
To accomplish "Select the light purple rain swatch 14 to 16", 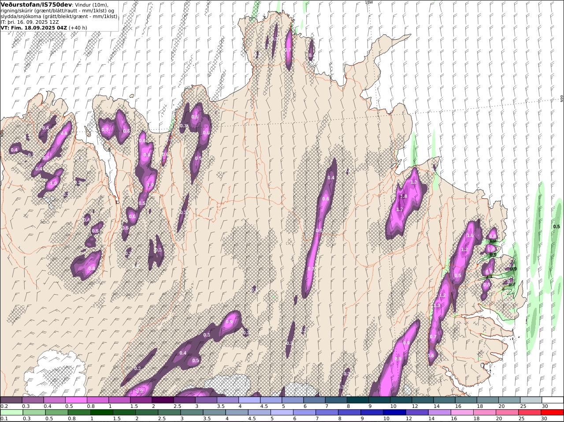I will (439, 413).
